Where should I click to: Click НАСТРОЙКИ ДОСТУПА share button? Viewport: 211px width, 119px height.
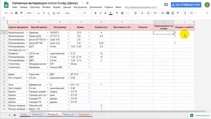(186, 5)
